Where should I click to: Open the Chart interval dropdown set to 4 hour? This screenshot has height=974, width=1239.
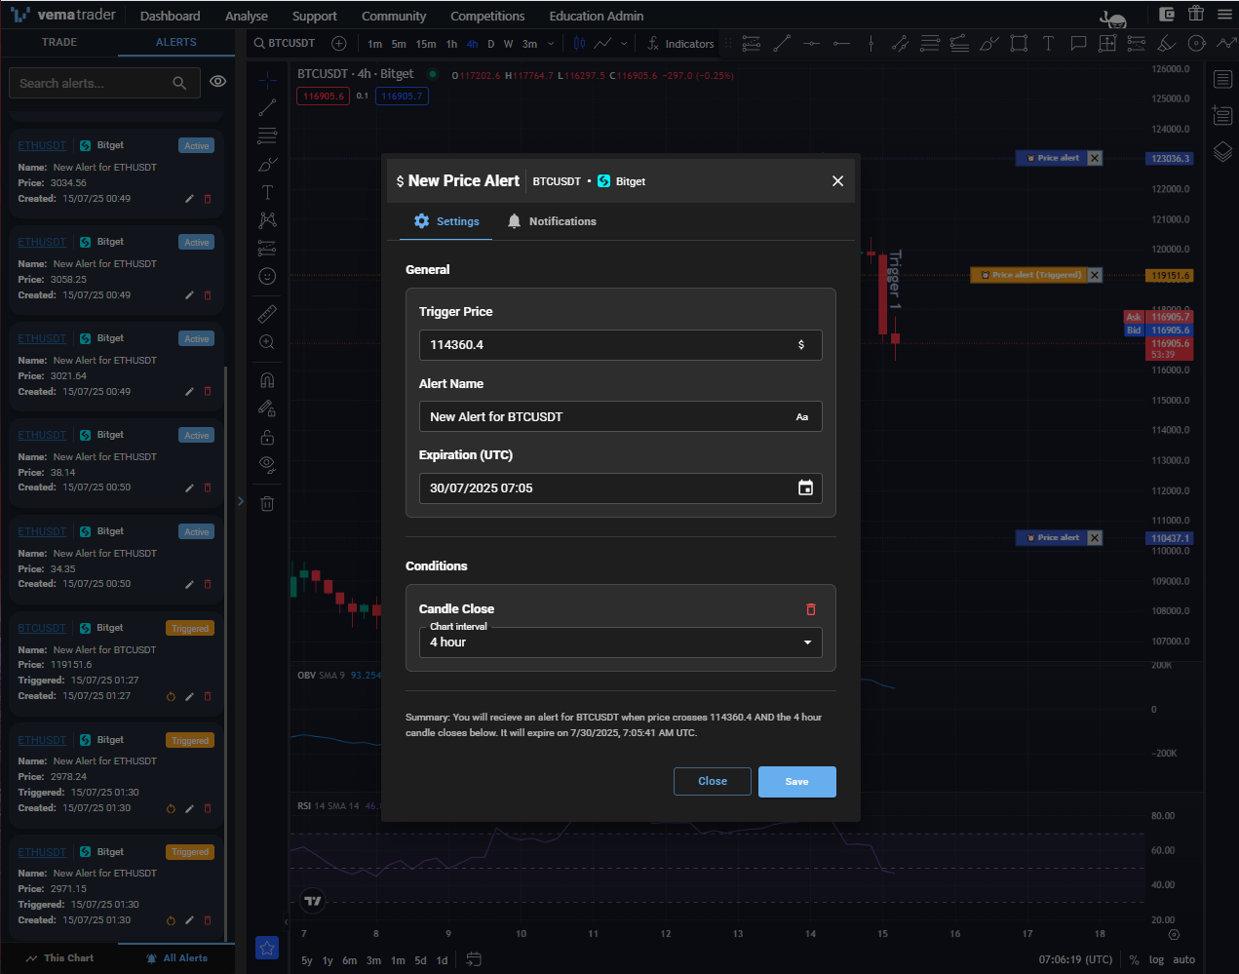point(621,643)
